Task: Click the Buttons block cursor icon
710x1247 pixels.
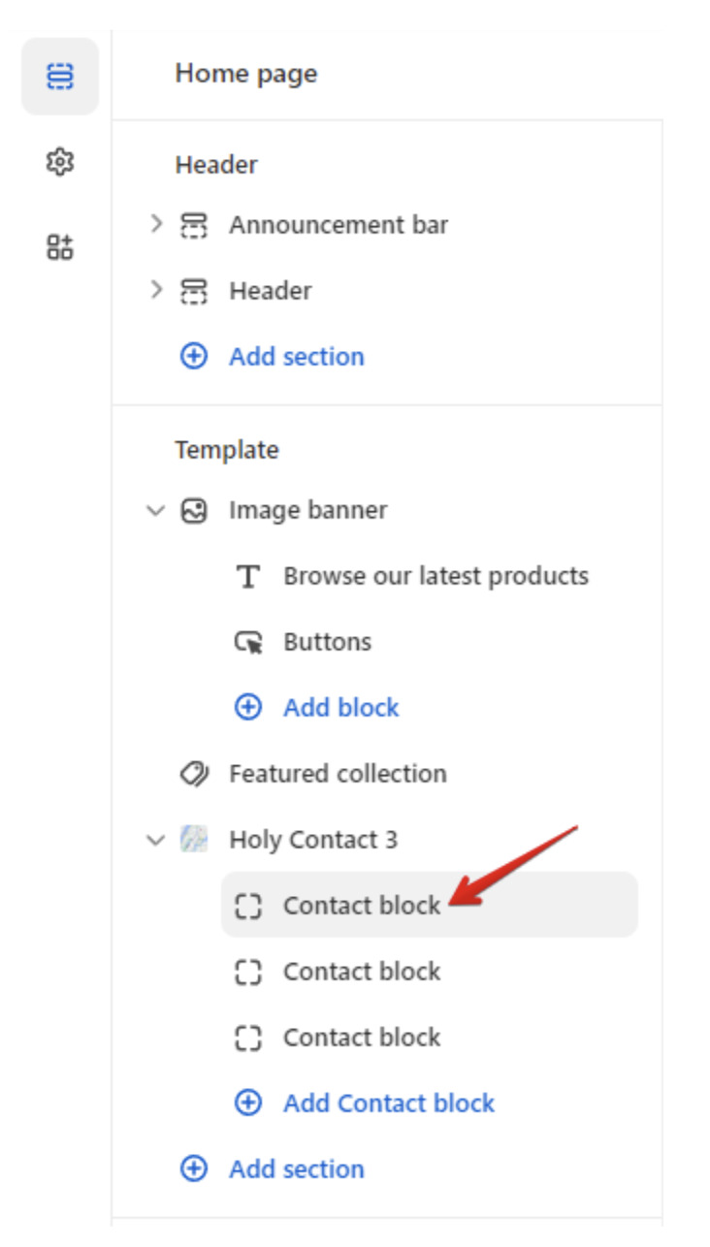Action: coord(248,642)
